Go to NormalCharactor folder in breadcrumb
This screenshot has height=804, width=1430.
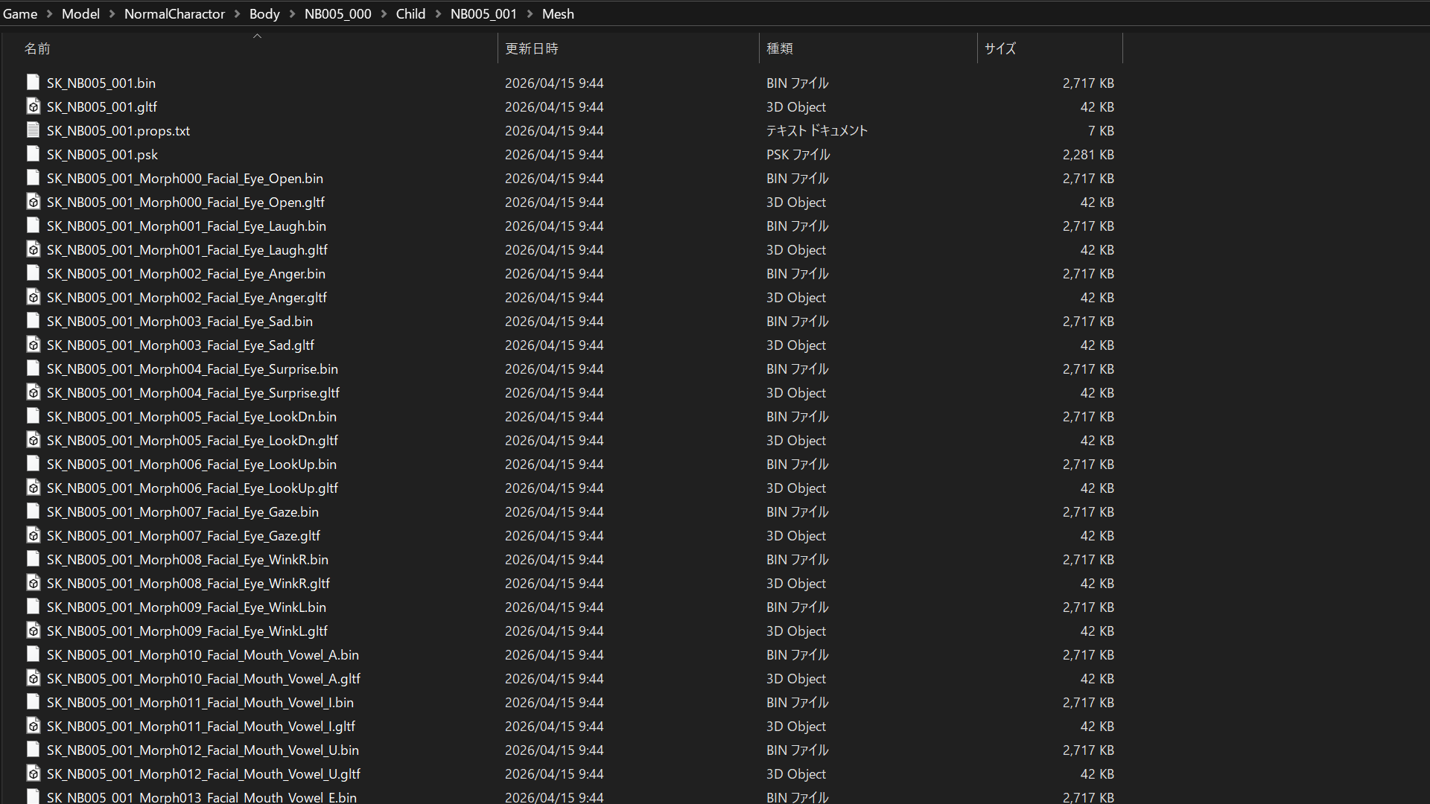(x=174, y=14)
